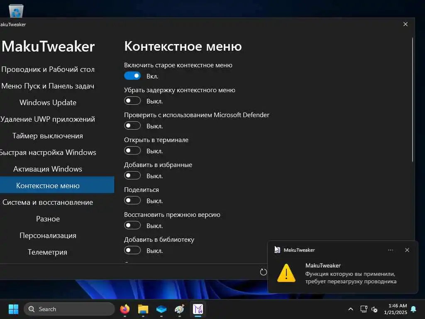Select 'Телеметрия' in the sidebar
This screenshot has height=319, width=425.
(x=48, y=252)
